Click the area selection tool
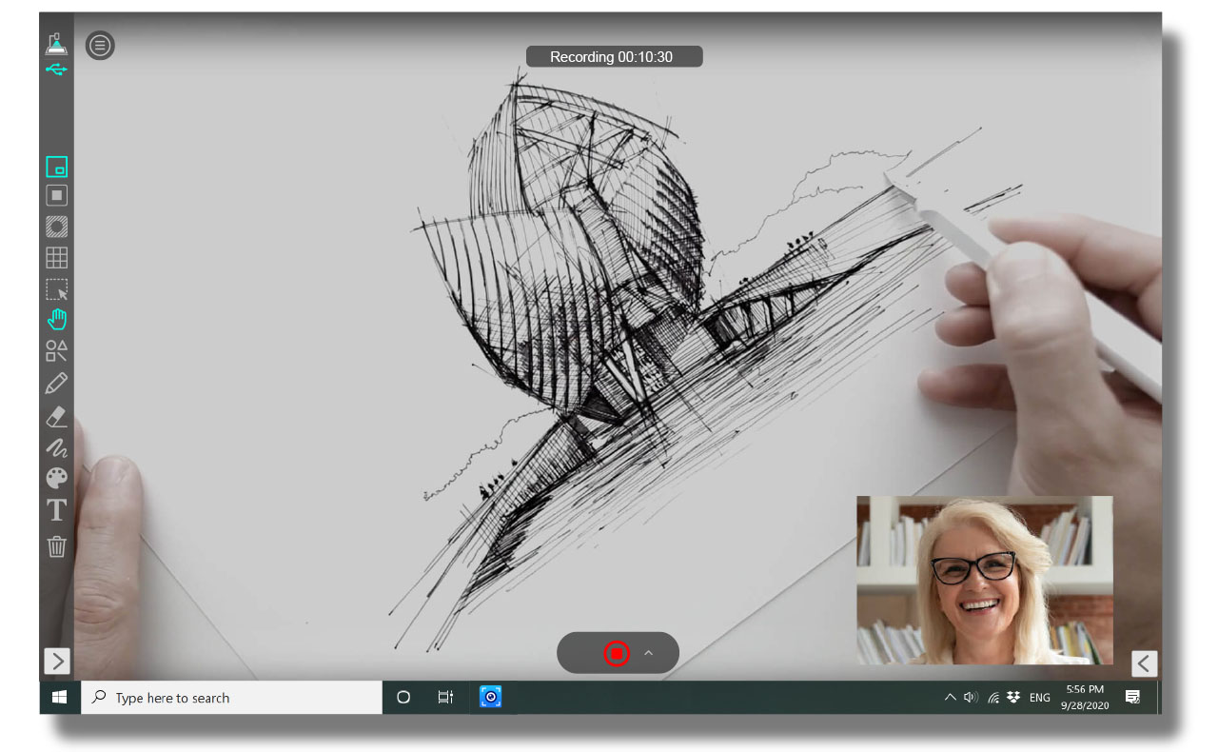 point(56,289)
